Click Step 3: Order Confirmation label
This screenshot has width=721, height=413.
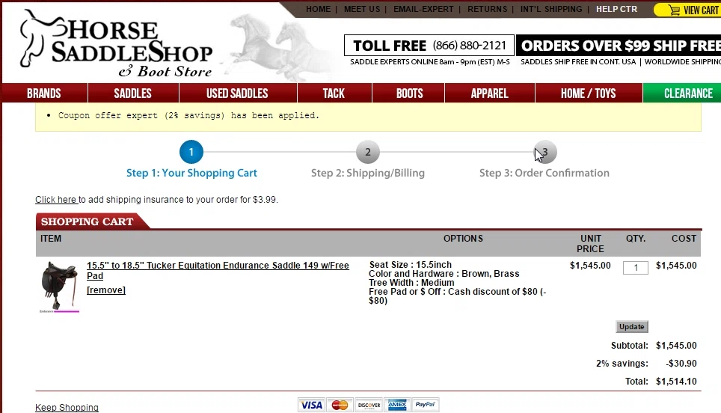pyautogui.click(x=544, y=173)
